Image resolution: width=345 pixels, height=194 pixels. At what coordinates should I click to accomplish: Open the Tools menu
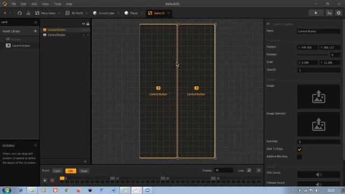(58, 4)
